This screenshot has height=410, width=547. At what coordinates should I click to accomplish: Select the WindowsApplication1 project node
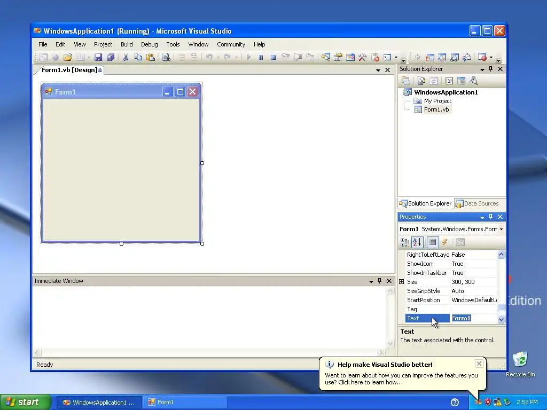tap(441, 92)
